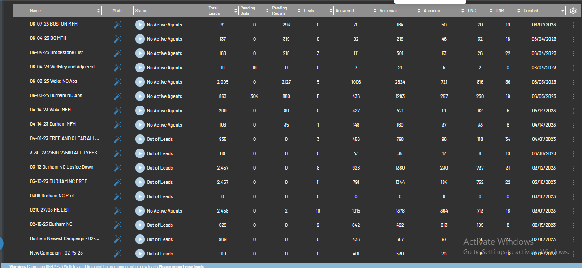
Task: Click mode wand icon for 06-07-23 BOSTON MFH
Action: coord(117,25)
